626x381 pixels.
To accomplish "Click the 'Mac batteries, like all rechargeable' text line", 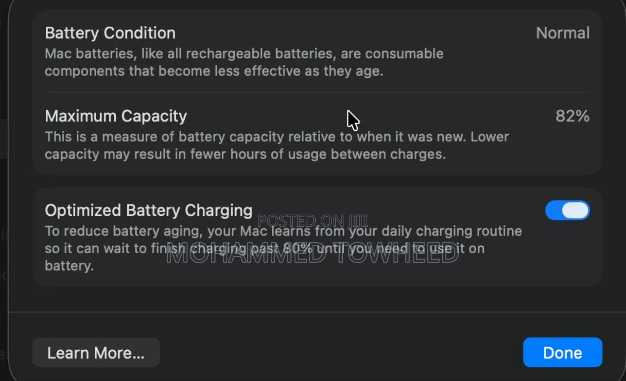I will coord(244,54).
